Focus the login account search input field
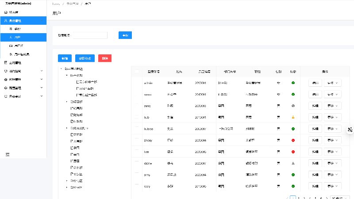Viewport: 354px width, 199px height. tap(90, 35)
